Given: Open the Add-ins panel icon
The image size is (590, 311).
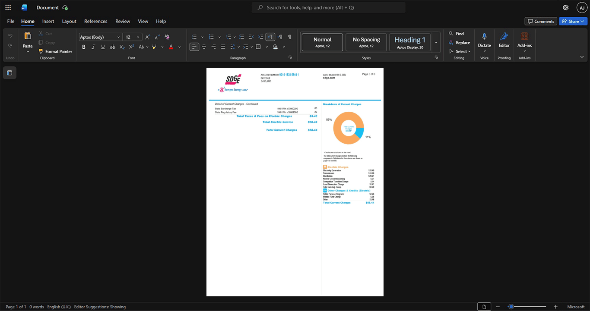Looking at the screenshot, I should pyautogui.click(x=524, y=36).
